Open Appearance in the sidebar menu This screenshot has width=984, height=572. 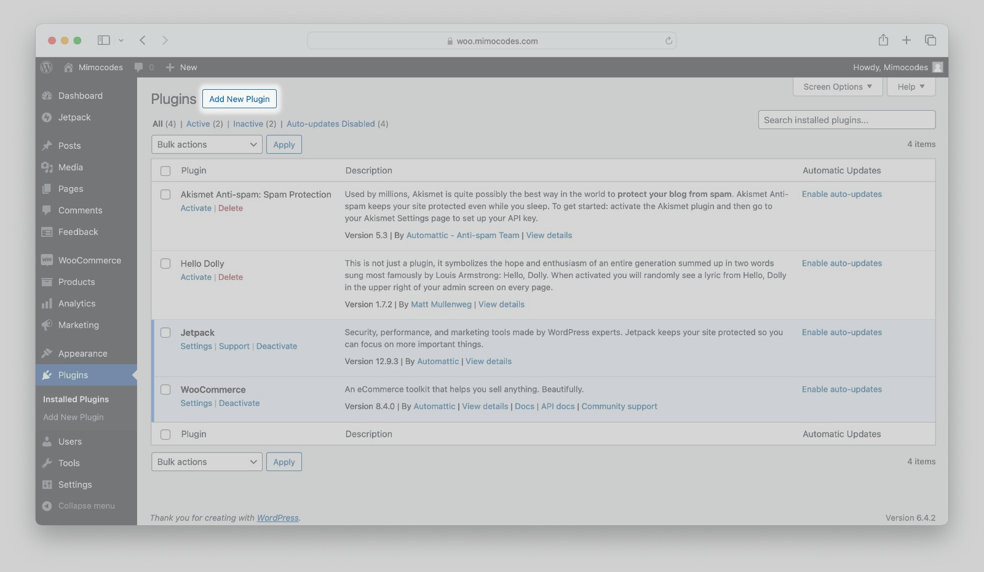click(x=82, y=353)
